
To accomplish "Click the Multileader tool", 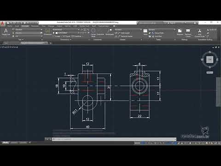I will click(x=110, y=32).
